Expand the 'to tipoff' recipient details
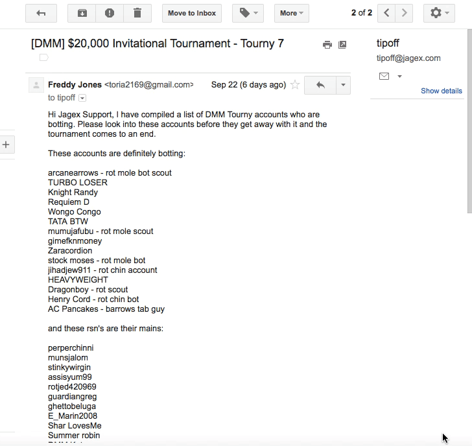Viewport: 472px width, 446px height. (x=82, y=98)
